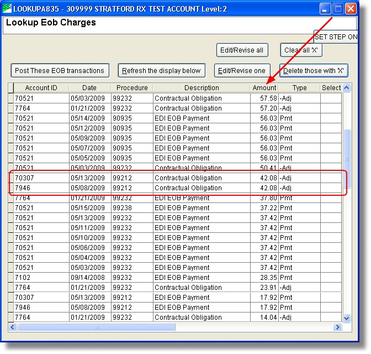Click horizontal scrollbar left arrow
The width and height of the screenshot is (371, 354).
[13, 327]
